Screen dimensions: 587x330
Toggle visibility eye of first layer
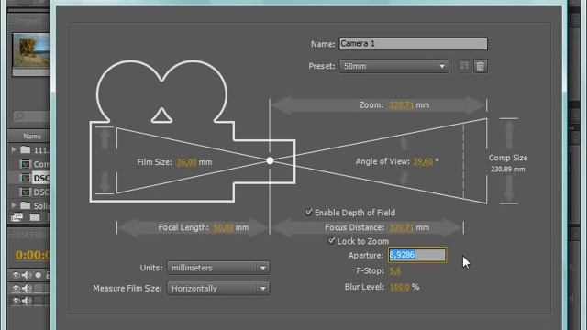17,288
